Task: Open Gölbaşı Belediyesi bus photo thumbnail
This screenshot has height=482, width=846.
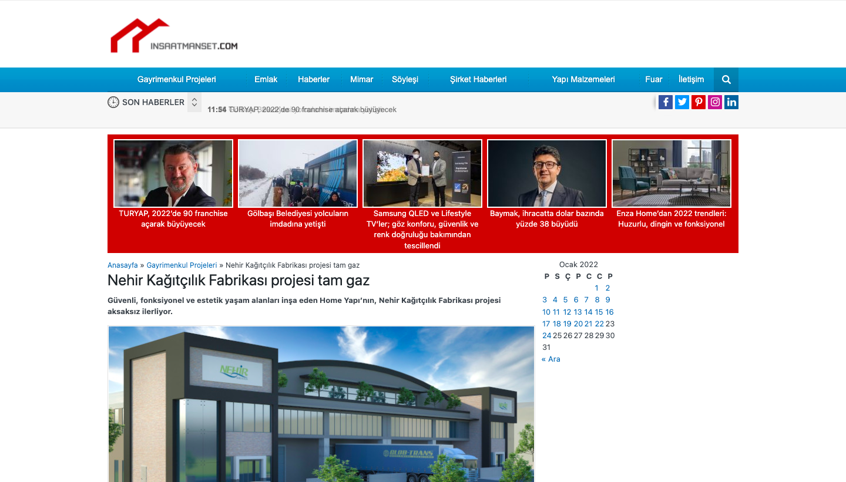Action: [x=298, y=173]
